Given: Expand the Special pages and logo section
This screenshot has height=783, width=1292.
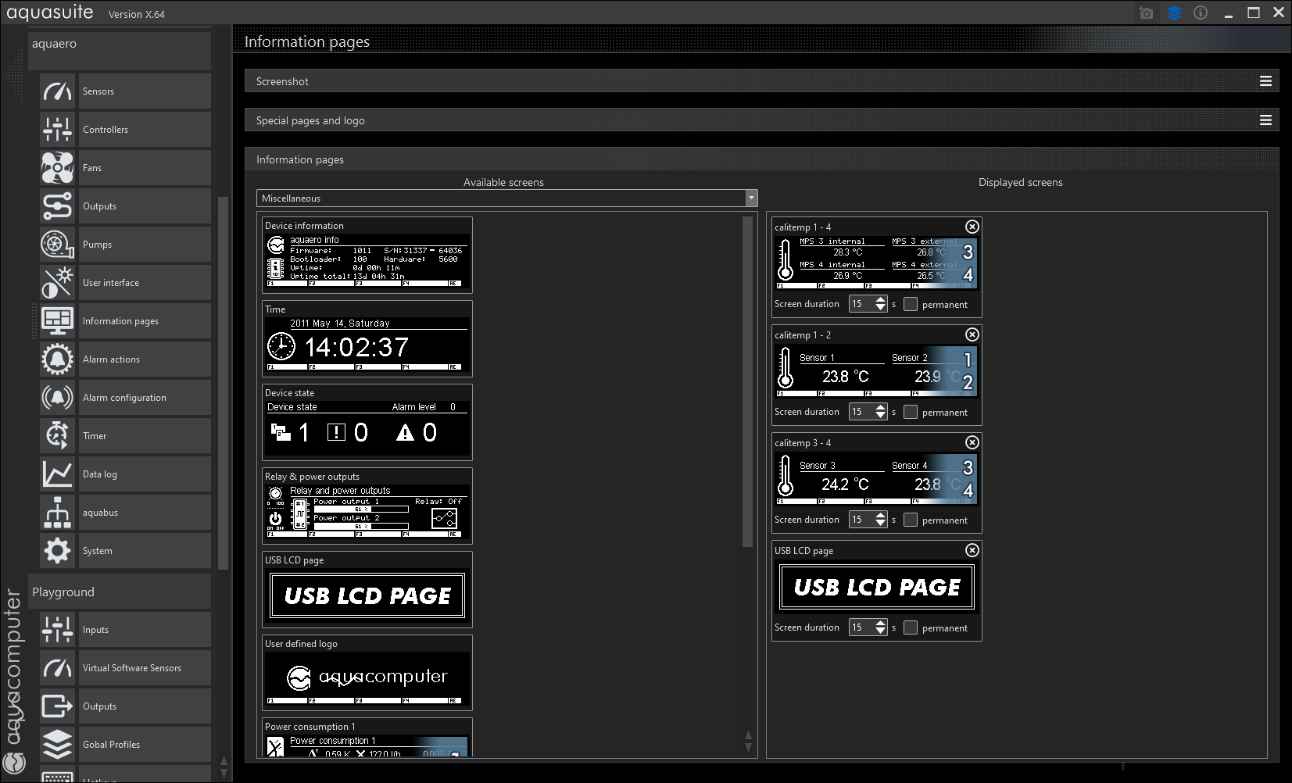Looking at the screenshot, I should tap(1265, 120).
